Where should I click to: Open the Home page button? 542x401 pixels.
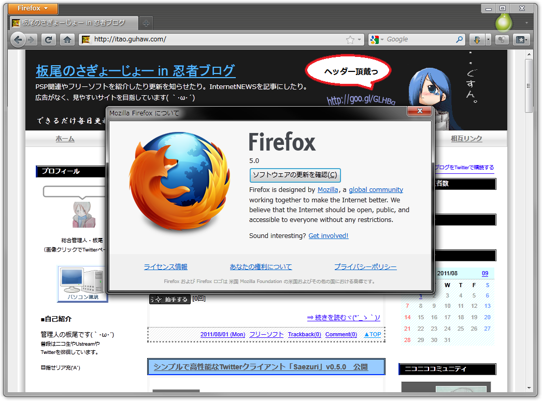pos(67,40)
